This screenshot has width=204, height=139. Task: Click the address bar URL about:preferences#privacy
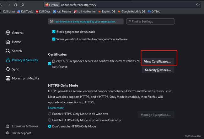(78, 5)
